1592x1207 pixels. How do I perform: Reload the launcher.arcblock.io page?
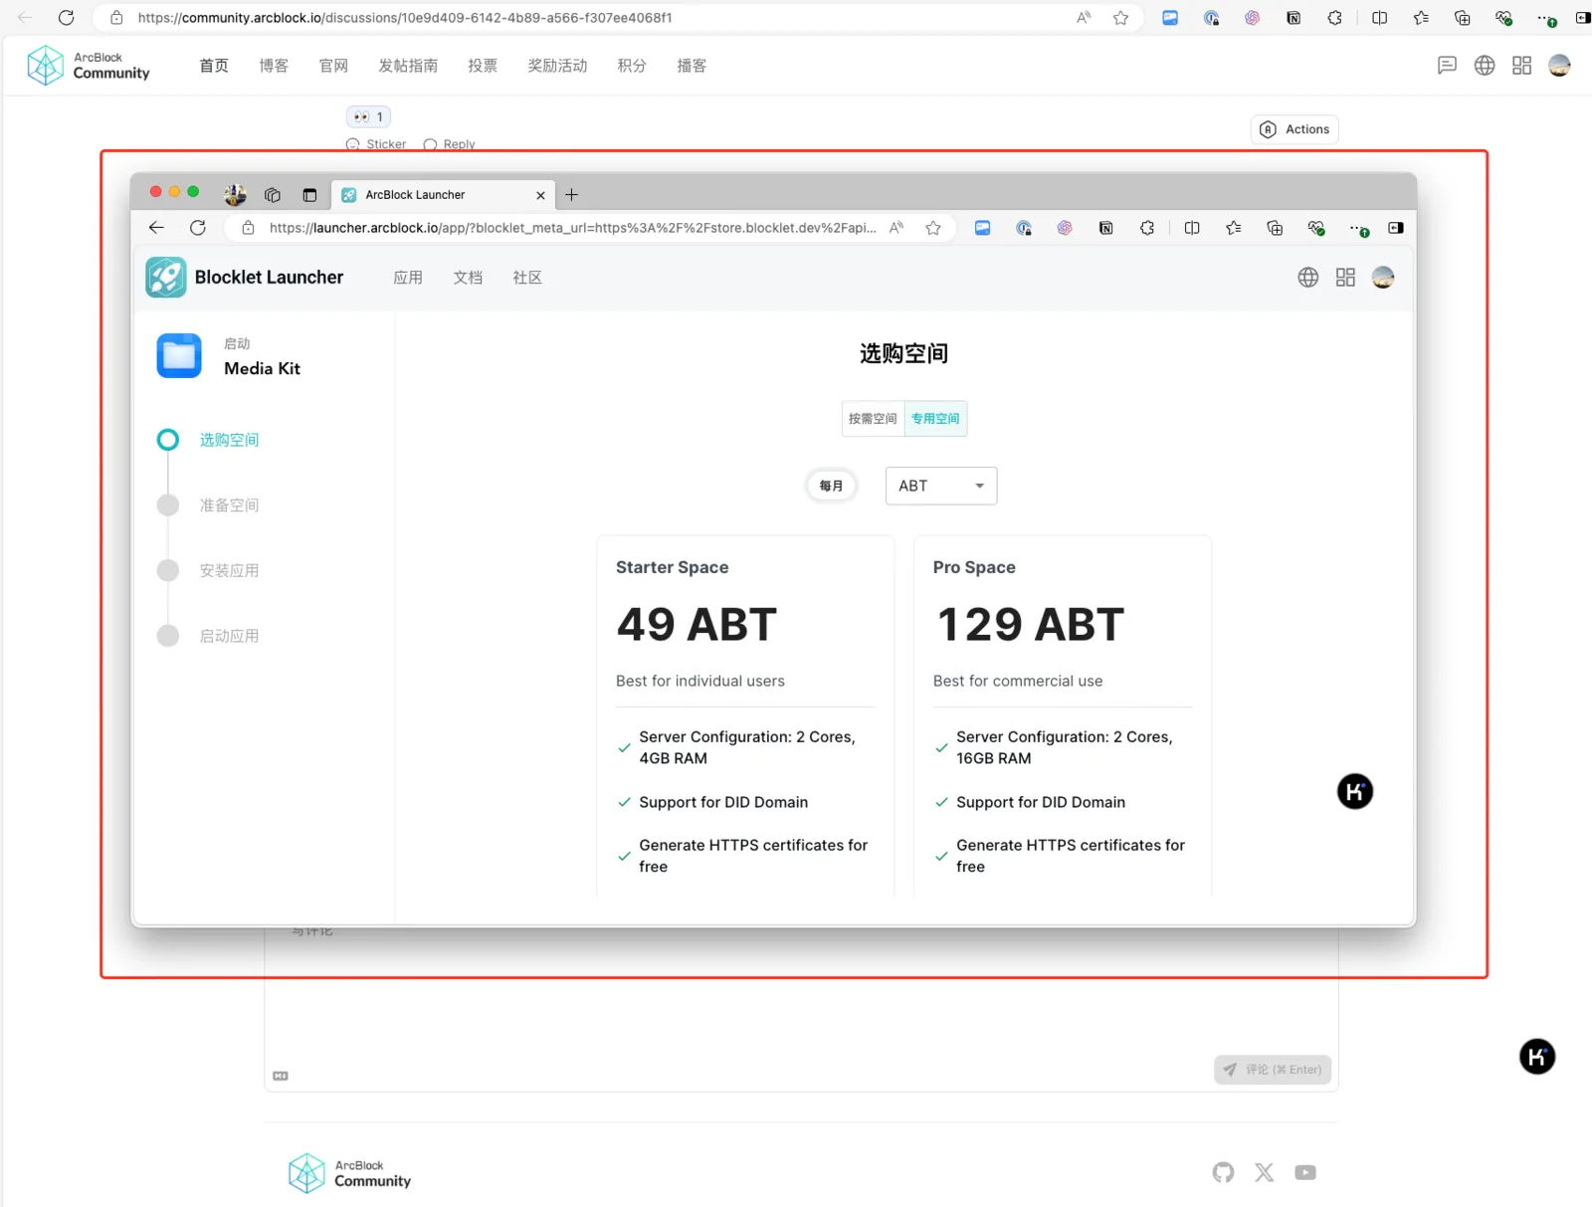point(198,228)
